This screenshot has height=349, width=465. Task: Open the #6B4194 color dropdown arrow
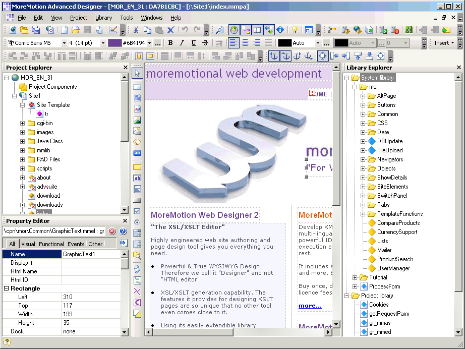tap(149, 43)
